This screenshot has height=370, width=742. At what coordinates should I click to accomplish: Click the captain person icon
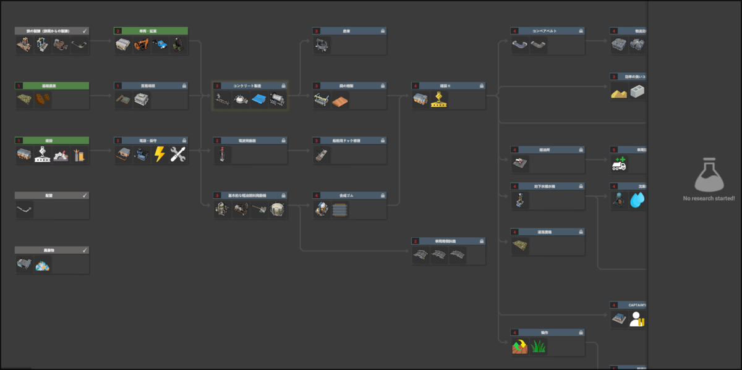(637, 319)
